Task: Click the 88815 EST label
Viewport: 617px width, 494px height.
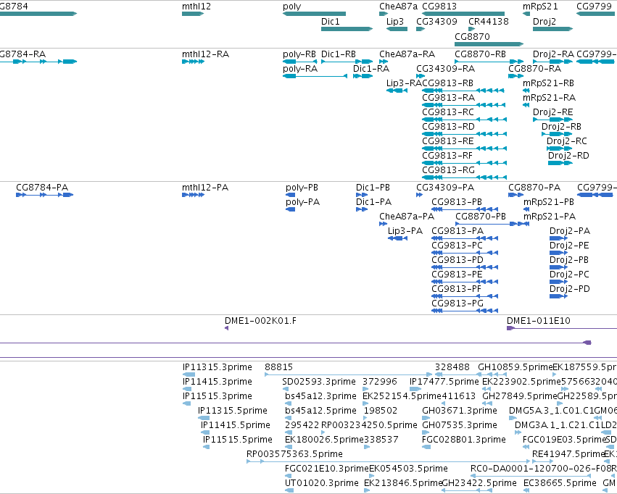Action: 278,367
